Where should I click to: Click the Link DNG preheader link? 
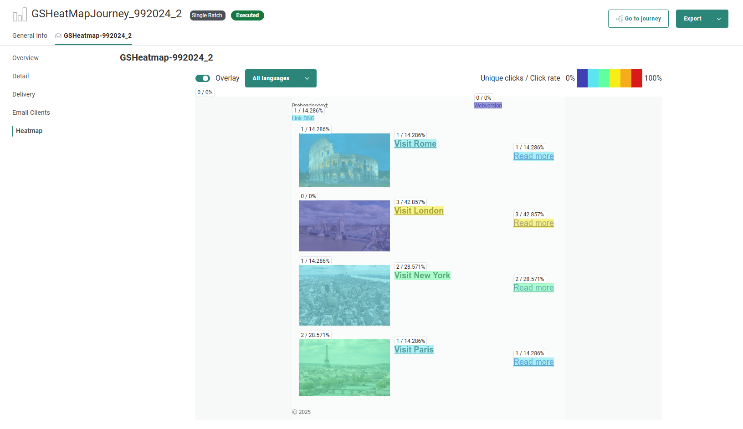coord(303,118)
